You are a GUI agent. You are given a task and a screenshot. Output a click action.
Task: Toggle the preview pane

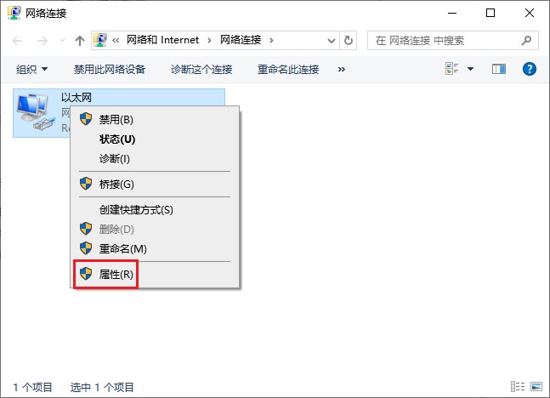click(498, 69)
